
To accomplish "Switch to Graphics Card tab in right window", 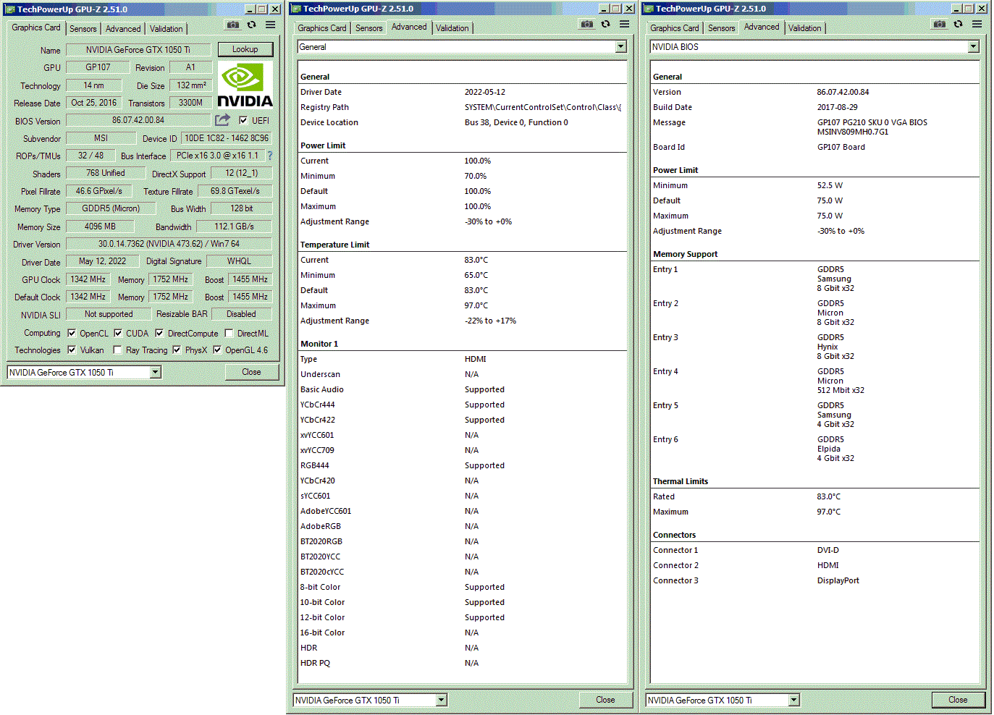I will tap(675, 28).
